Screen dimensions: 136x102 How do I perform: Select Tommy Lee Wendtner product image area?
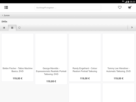click(x=118, y=50)
